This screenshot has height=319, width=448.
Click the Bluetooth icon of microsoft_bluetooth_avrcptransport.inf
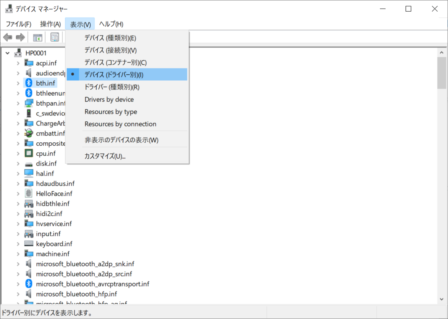[29, 284]
